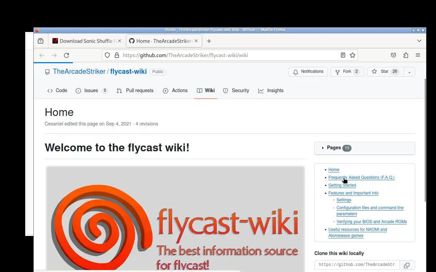
Task: Star the flycast-wiki repository
Action: click(385, 71)
